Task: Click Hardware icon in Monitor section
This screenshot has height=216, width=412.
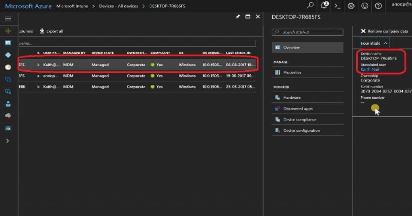Action: pyautogui.click(x=278, y=98)
